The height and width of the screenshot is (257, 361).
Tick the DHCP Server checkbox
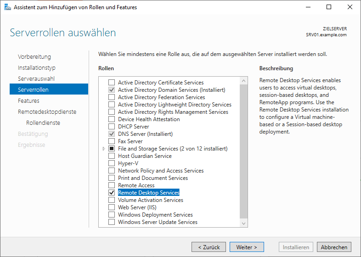112,127
